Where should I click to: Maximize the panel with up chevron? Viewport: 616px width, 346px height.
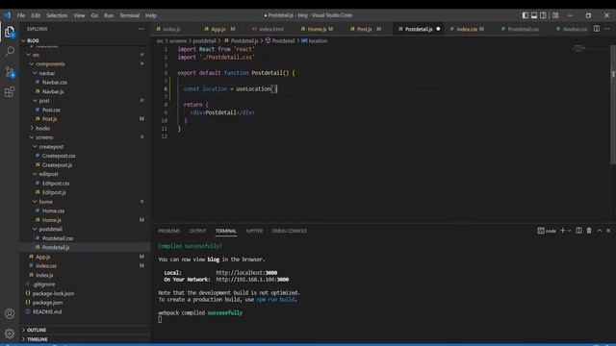(599, 231)
